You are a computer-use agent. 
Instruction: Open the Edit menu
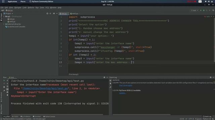click(6, 8)
